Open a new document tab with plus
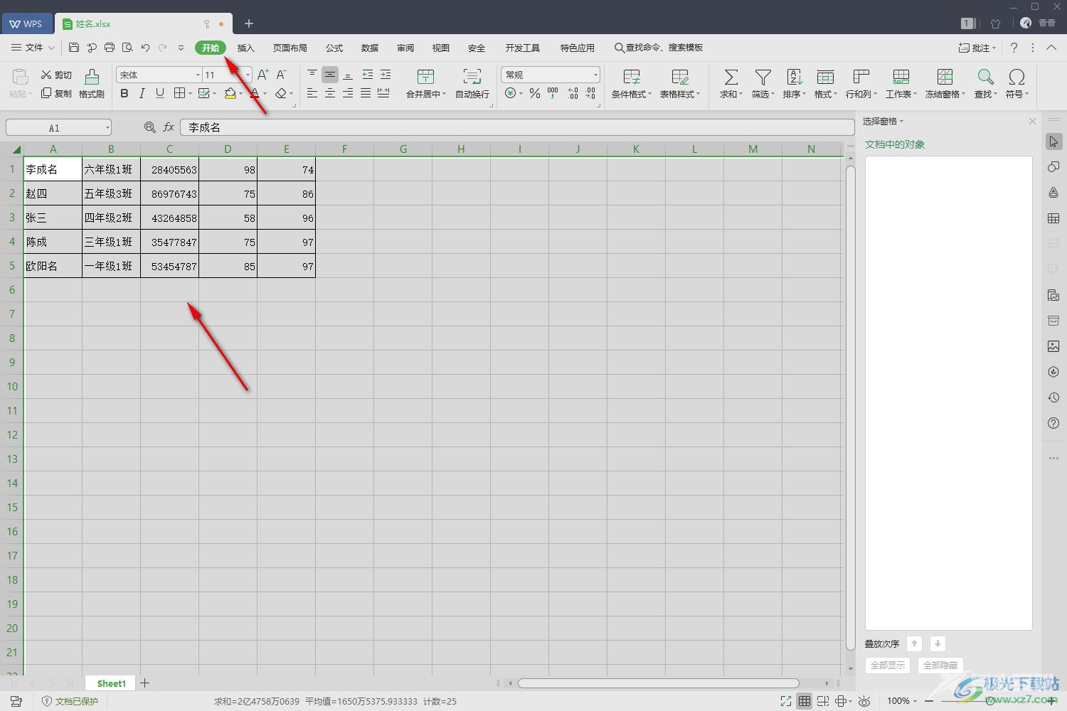The width and height of the screenshot is (1067, 711). tap(249, 23)
